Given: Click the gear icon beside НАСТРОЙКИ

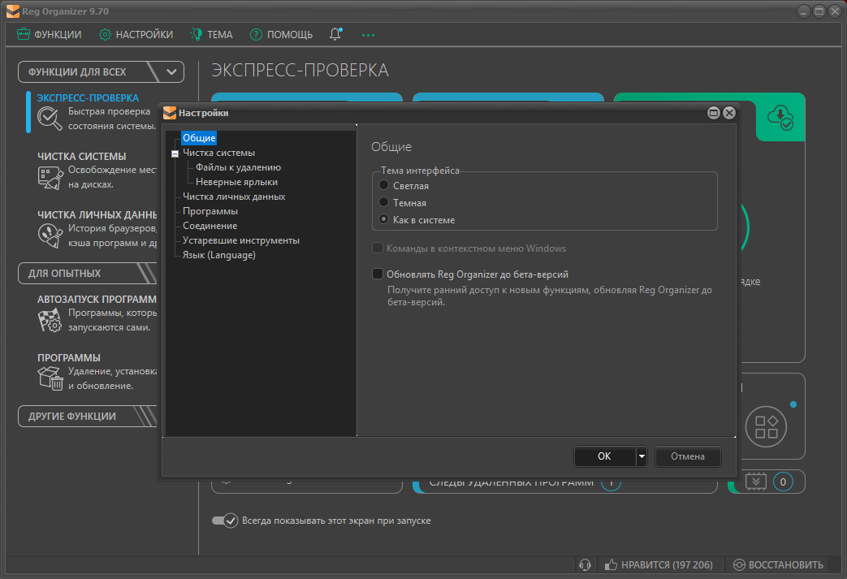Looking at the screenshot, I should point(105,35).
